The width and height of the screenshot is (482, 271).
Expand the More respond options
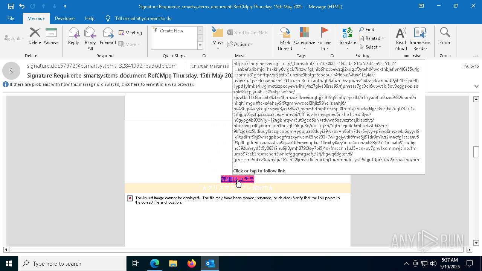click(129, 44)
